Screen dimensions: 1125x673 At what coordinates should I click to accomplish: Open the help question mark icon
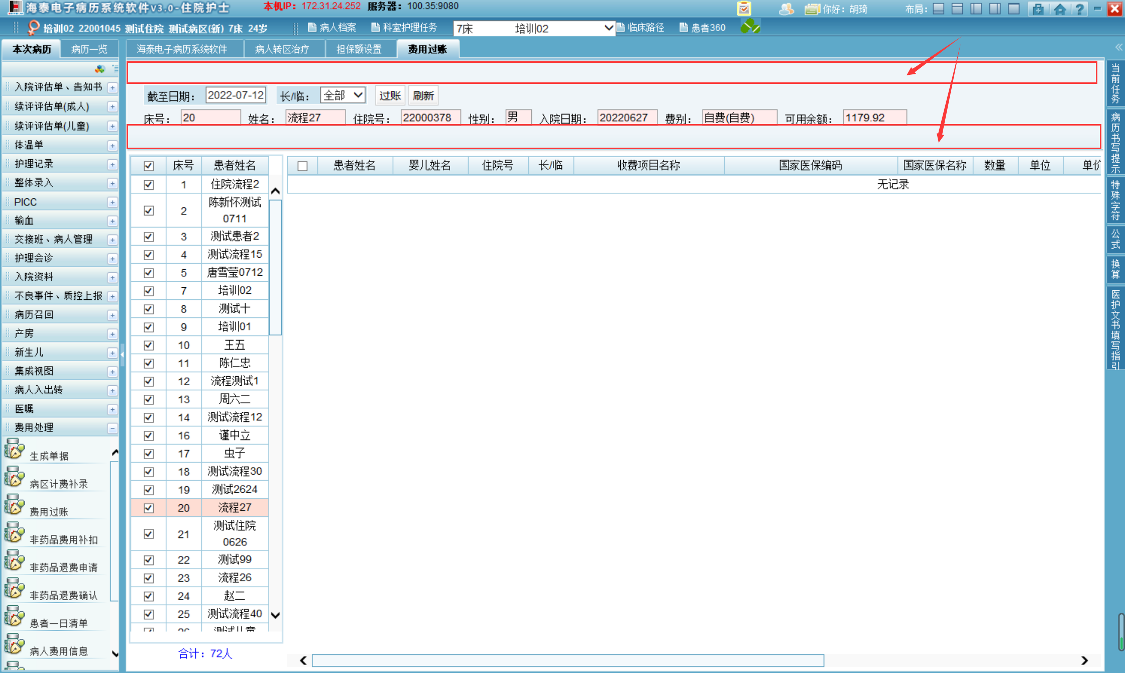(x=1079, y=9)
